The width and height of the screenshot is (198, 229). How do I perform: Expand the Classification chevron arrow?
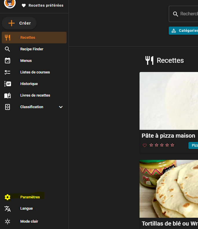[61, 107]
